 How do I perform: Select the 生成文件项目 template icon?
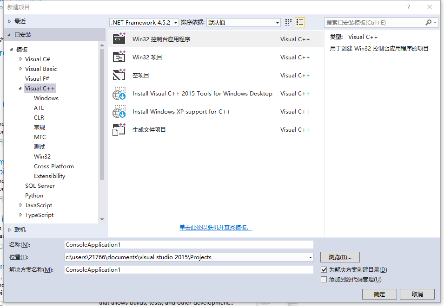click(119, 129)
